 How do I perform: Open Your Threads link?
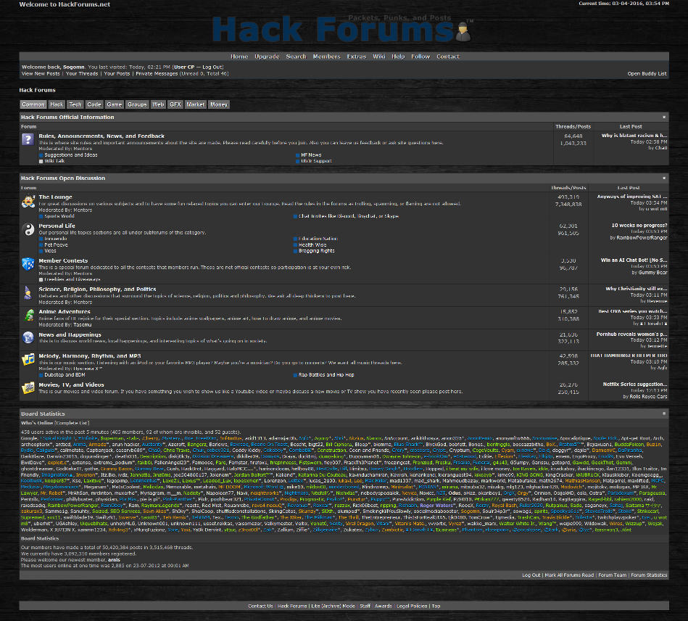[x=82, y=74]
